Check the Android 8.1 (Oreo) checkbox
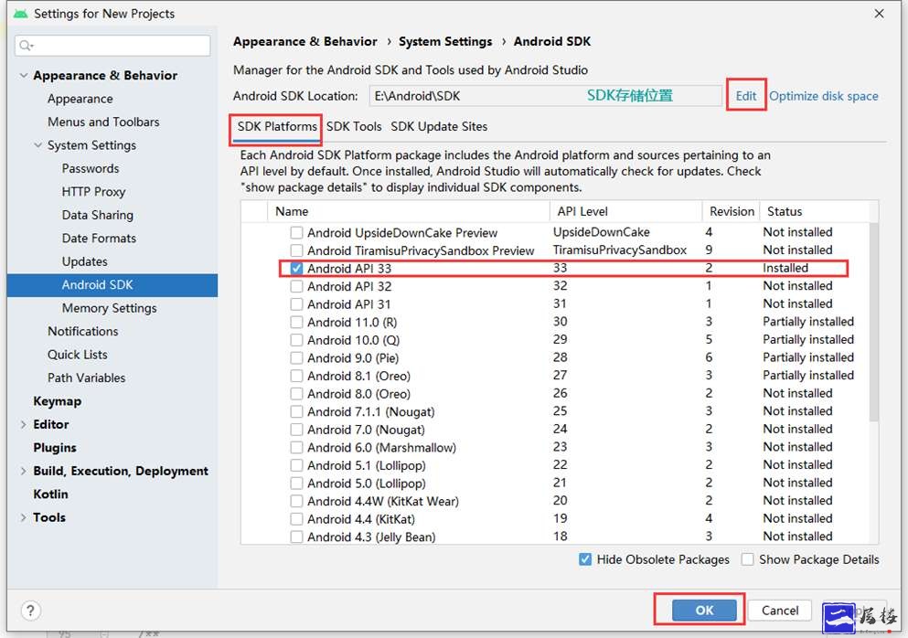This screenshot has width=908, height=638. coord(296,377)
